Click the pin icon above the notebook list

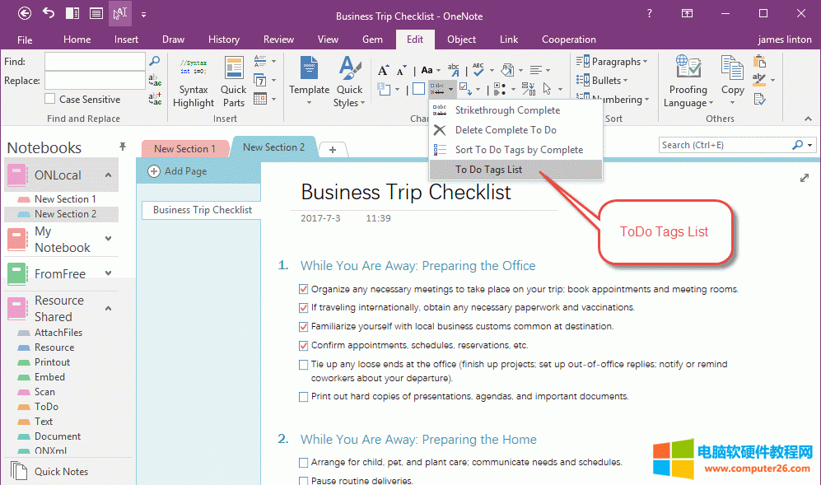point(122,146)
